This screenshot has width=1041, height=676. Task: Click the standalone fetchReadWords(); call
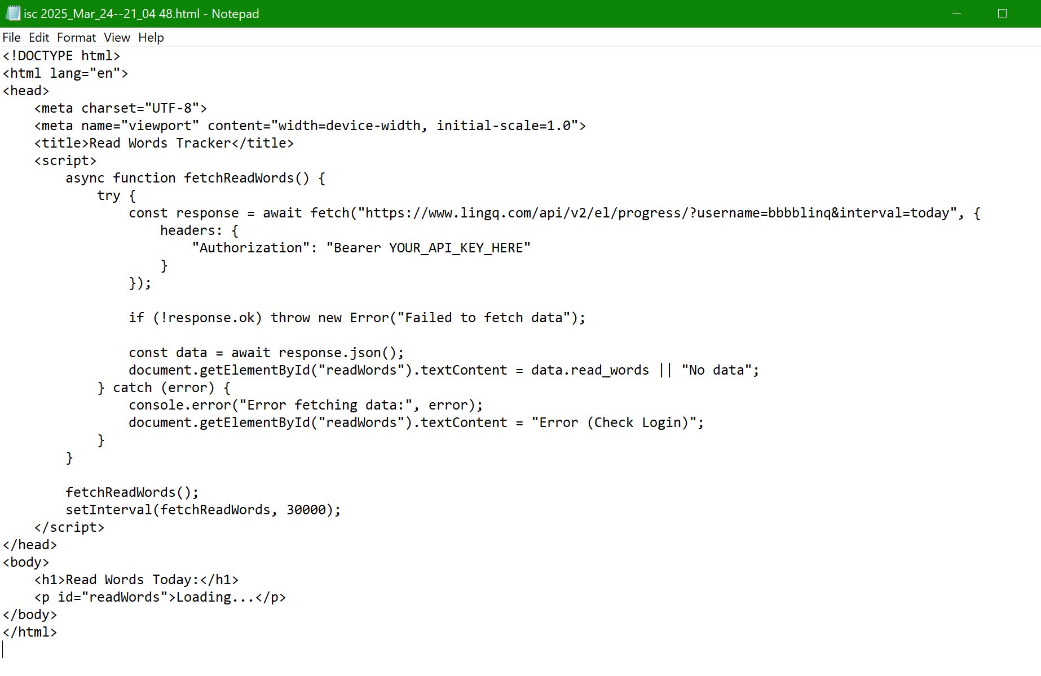pyautogui.click(x=133, y=492)
